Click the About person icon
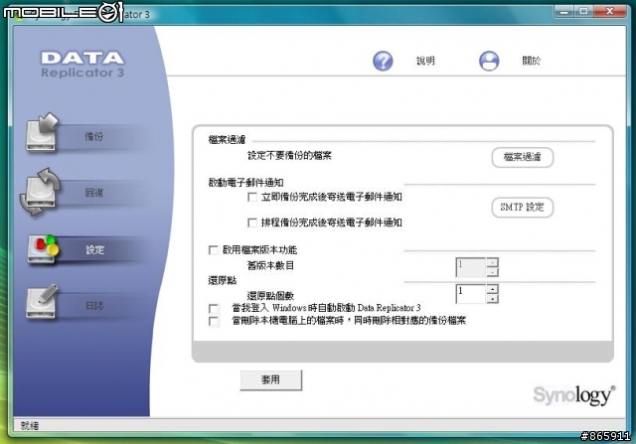This screenshot has width=636, height=444. (x=489, y=62)
